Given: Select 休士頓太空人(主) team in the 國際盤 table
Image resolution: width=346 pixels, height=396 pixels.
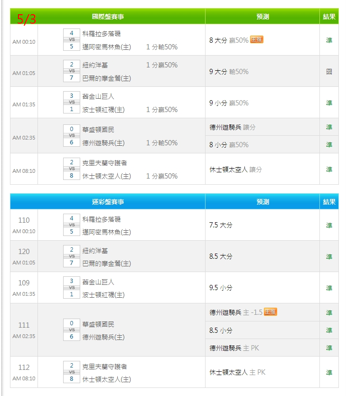Looking at the screenshot, I should pos(106,176).
